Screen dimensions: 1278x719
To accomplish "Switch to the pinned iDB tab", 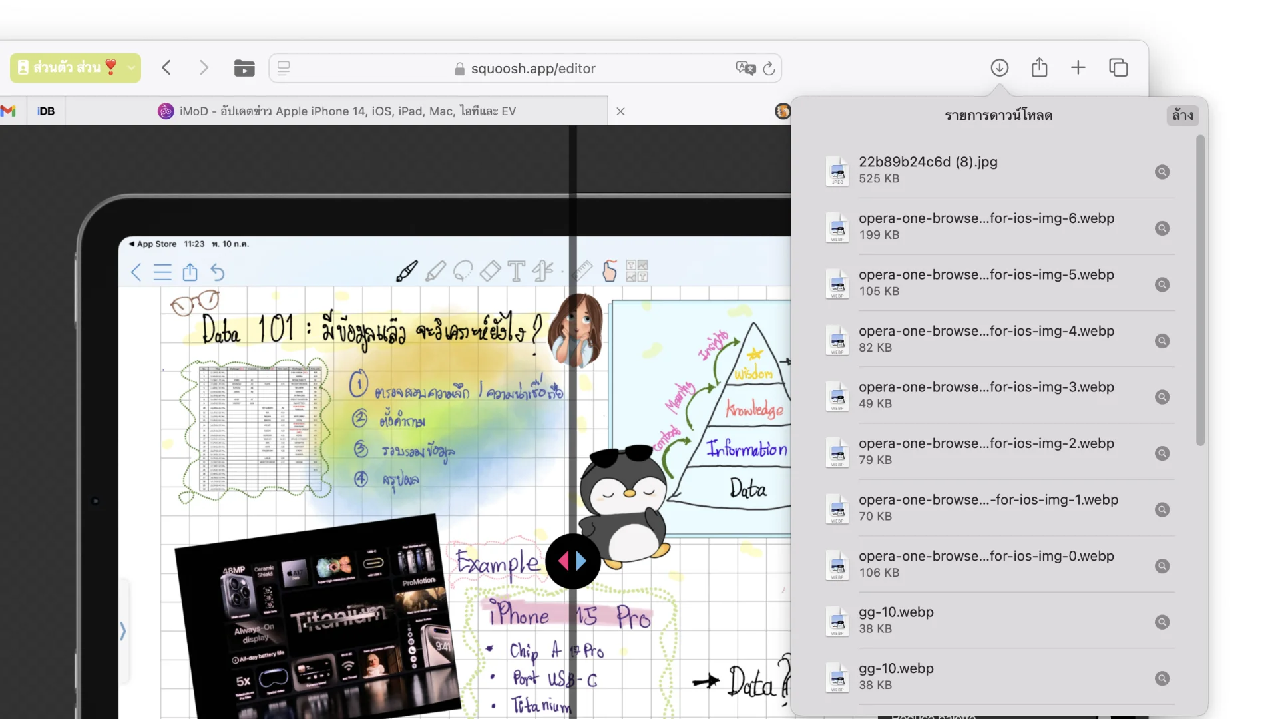I will click(46, 111).
